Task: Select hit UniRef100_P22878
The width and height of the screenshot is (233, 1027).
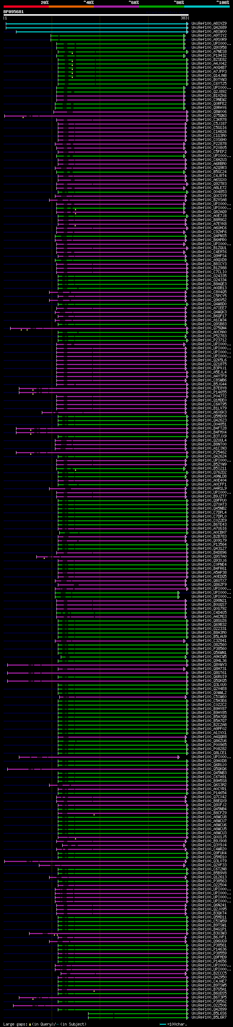Action: pos(209,144)
